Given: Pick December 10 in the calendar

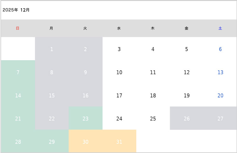Looking at the screenshot, I should [x=119, y=72].
